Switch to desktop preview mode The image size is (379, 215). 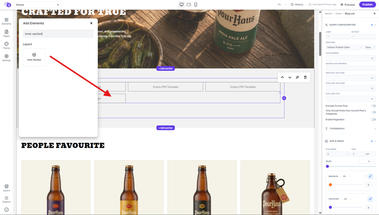(181, 5)
